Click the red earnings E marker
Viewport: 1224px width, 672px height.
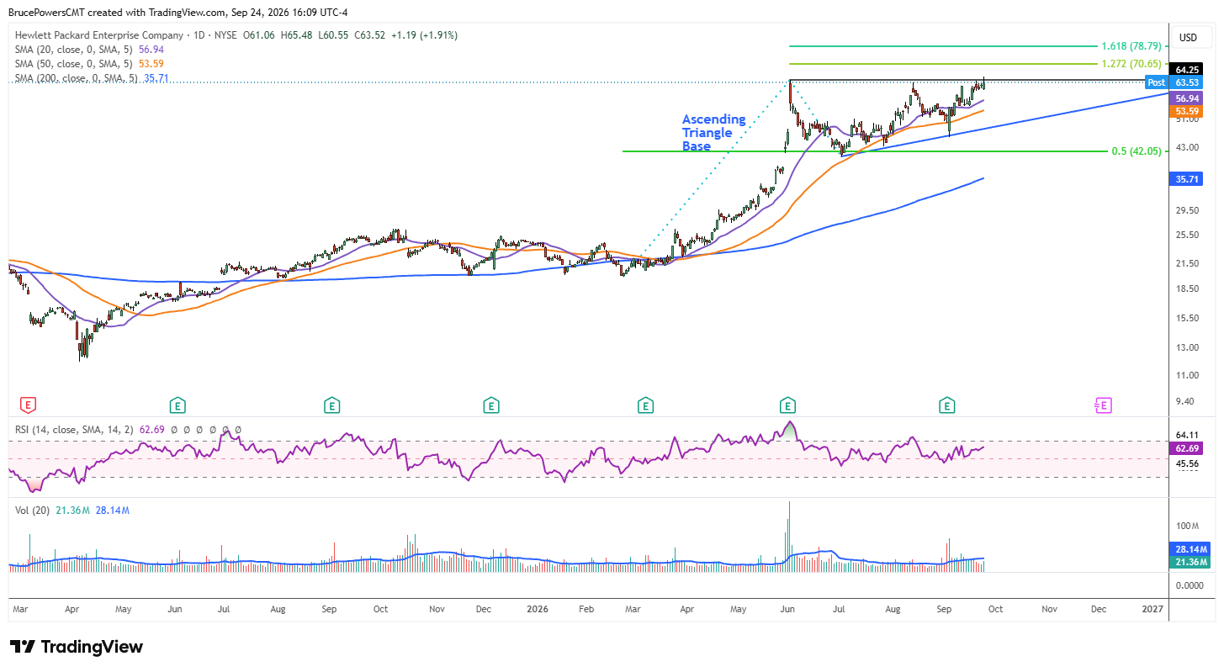coord(29,405)
